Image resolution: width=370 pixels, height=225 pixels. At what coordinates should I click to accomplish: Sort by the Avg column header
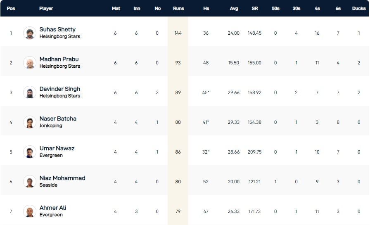click(x=234, y=8)
